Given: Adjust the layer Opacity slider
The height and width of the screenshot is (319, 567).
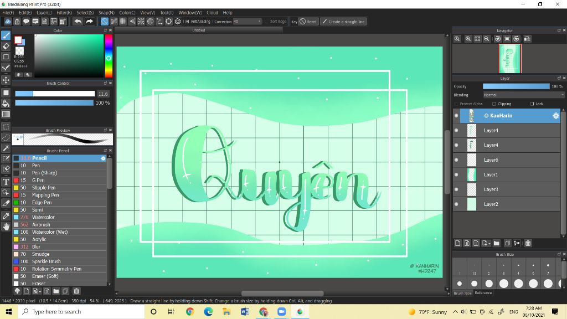Looking at the screenshot, I should [x=516, y=86].
